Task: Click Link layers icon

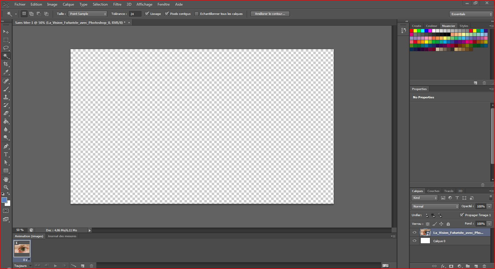Action: pyautogui.click(x=434, y=266)
